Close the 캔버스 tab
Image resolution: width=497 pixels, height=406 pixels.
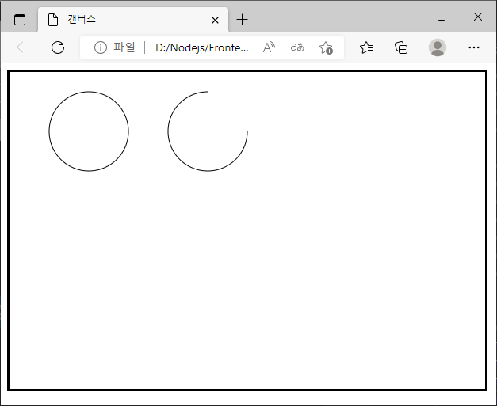[x=215, y=21]
